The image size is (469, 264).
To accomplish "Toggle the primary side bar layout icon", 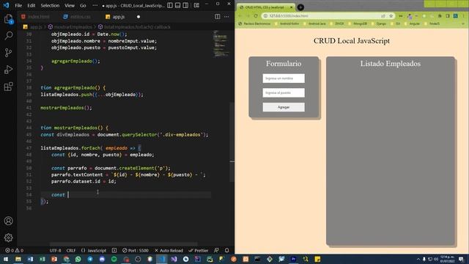I will point(170,5).
